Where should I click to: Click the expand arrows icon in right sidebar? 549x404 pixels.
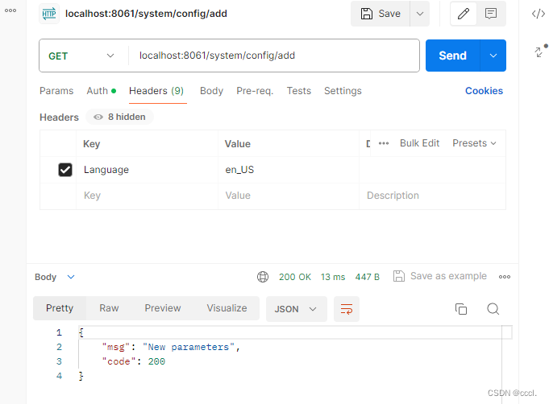(x=539, y=52)
